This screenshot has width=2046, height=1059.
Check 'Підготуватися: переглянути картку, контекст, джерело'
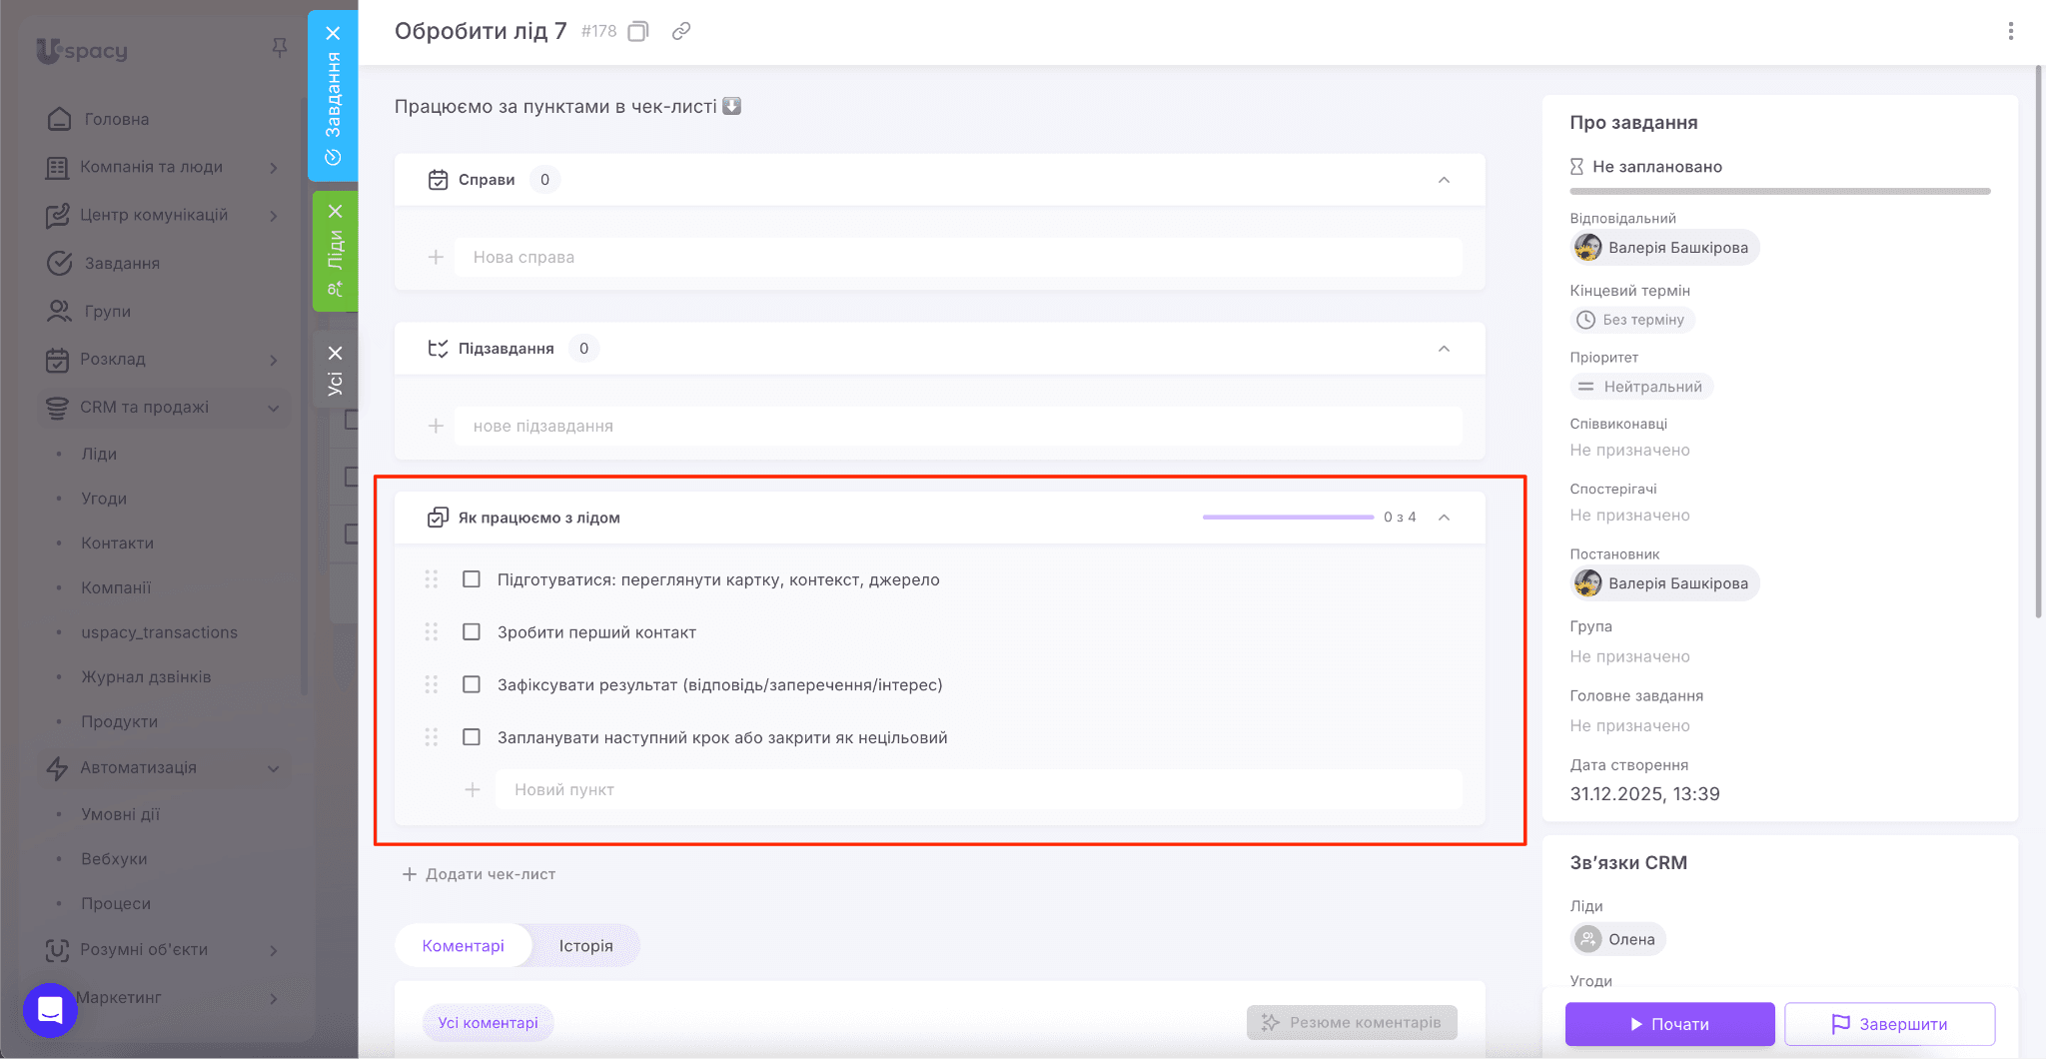(x=472, y=579)
